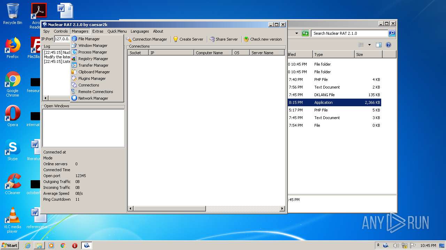
Task: Click the Share Server toolbar button
Action: [223, 39]
